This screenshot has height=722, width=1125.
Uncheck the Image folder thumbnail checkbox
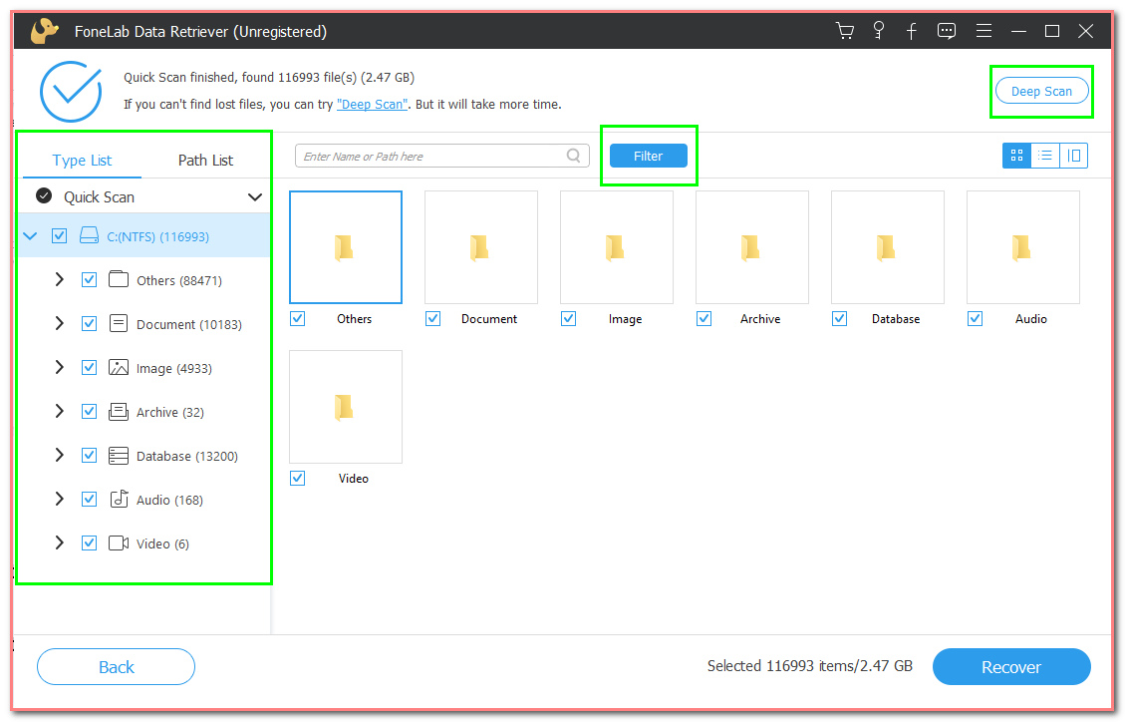[x=568, y=318]
